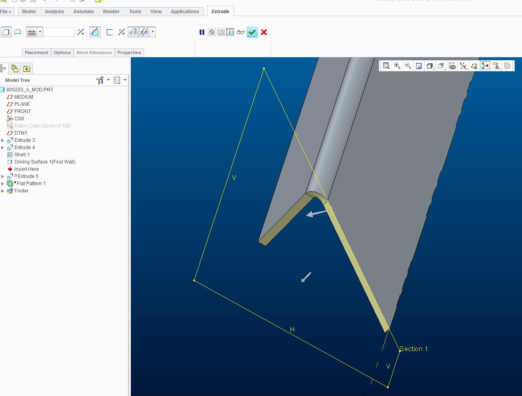Flip extrude depth direction icon
Screen dimensions: 522x396
point(81,32)
